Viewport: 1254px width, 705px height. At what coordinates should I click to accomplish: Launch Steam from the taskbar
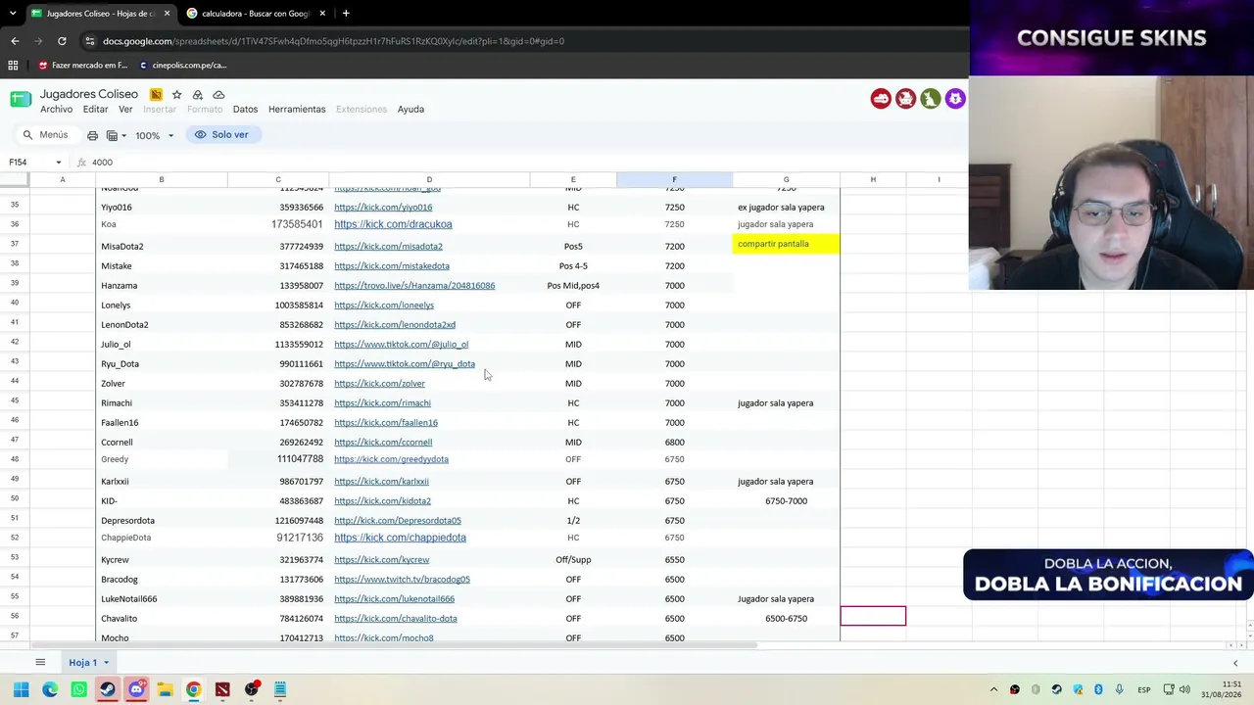coord(108,689)
